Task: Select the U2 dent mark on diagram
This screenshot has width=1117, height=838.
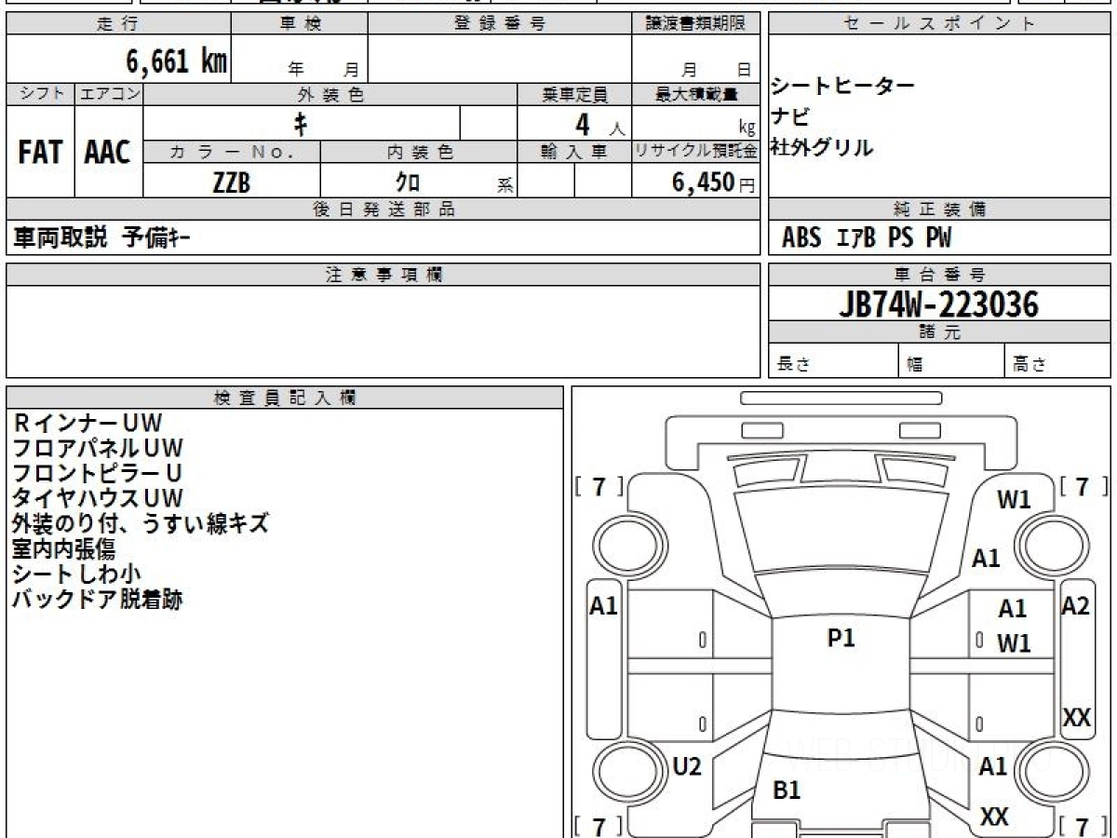Action: point(686,766)
